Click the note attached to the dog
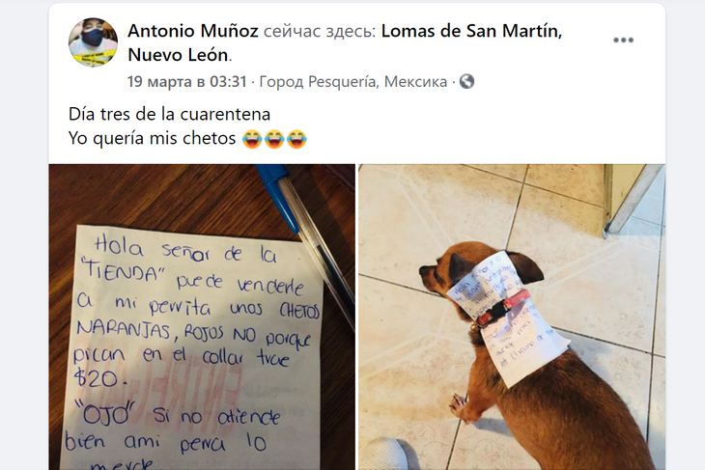705x470 pixels. pyautogui.click(x=509, y=317)
